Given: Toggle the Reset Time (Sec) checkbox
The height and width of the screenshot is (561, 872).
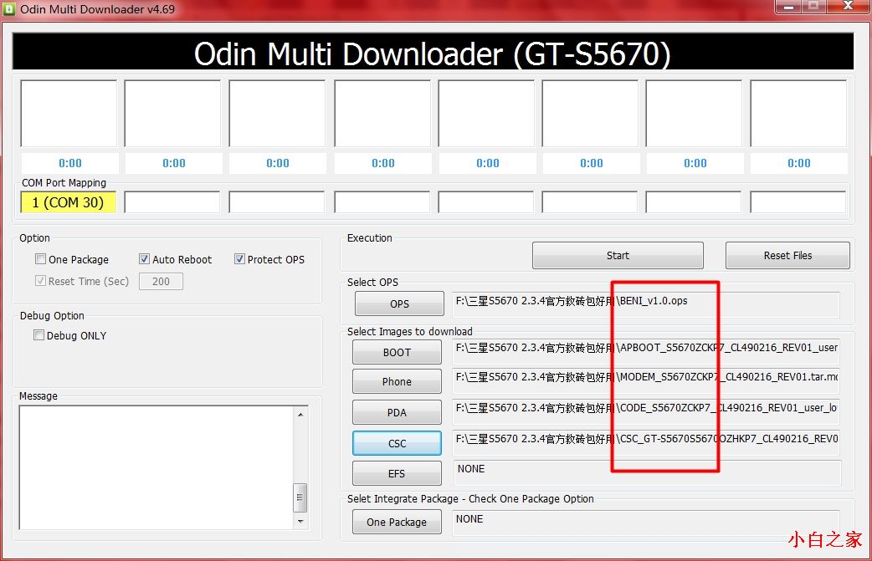Looking at the screenshot, I should (x=40, y=281).
